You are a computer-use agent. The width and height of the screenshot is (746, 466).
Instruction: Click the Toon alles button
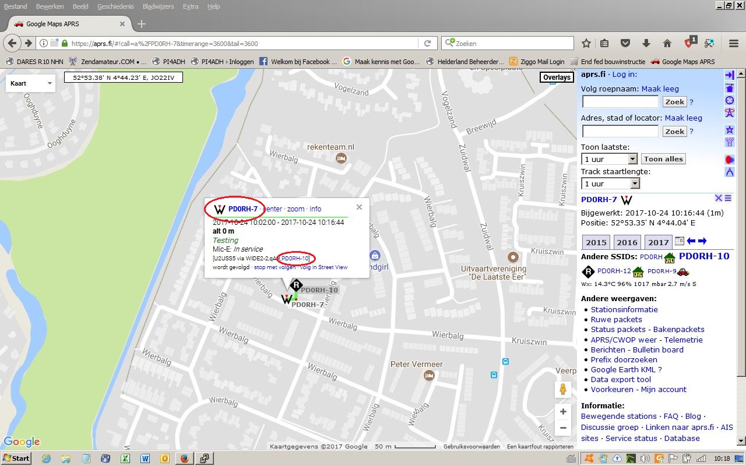pyautogui.click(x=663, y=159)
